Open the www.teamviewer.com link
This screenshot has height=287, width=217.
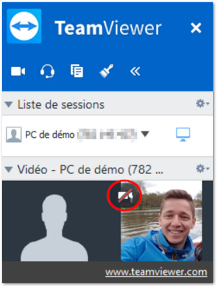(156, 272)
